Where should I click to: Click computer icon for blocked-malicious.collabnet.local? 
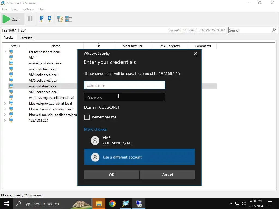(x=11, y=115)
